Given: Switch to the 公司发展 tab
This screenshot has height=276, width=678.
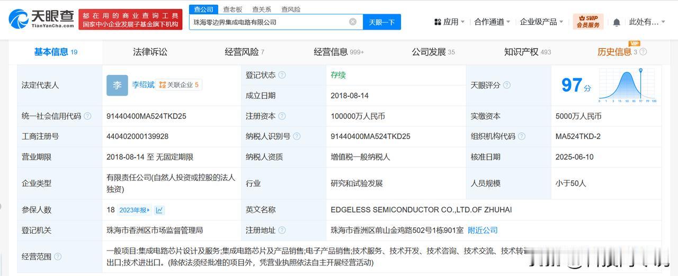Looking at the screenshot, I should [x=433, y=52].
